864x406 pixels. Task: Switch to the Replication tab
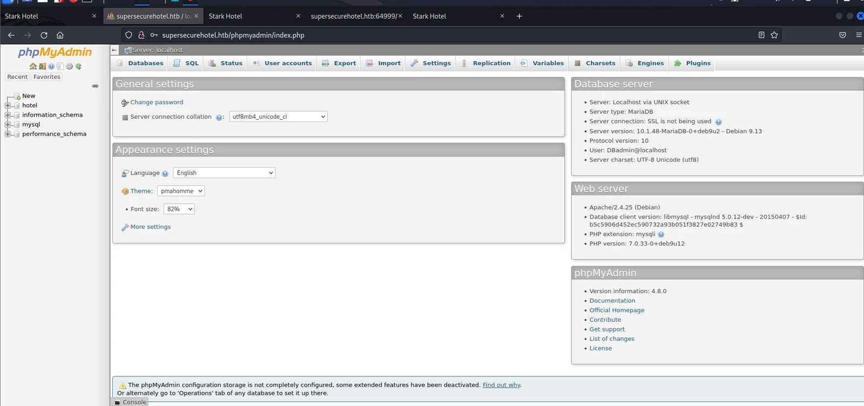[486, 64]
